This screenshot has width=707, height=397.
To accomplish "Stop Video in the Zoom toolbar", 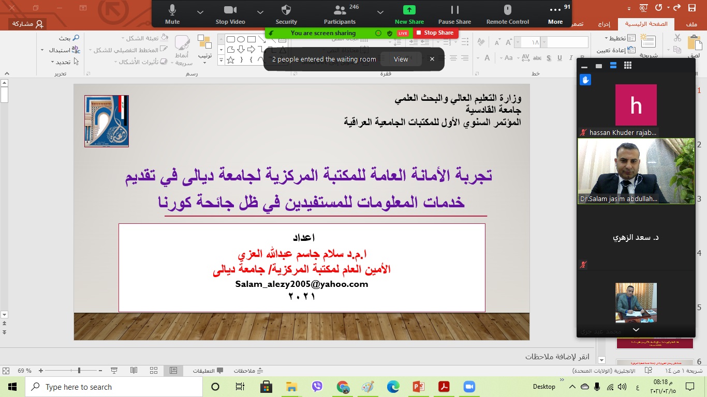I will point(230,14).
